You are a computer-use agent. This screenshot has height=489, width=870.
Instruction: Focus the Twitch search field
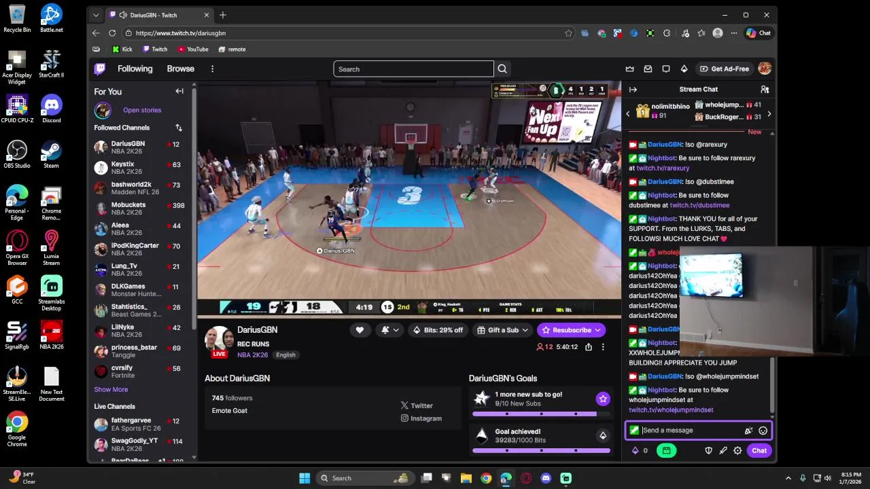tap(413, 69)
